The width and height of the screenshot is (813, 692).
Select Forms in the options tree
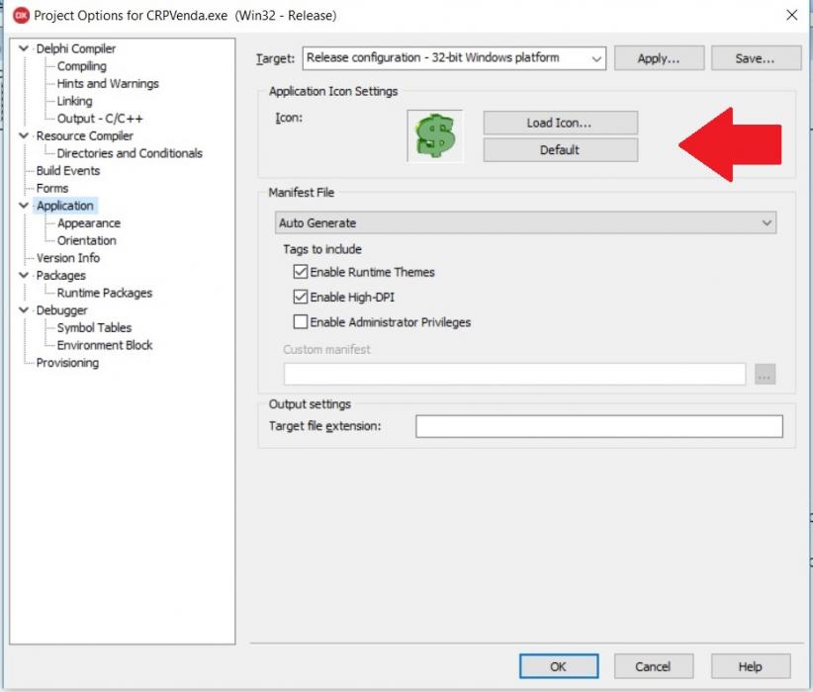click(52, 188)
